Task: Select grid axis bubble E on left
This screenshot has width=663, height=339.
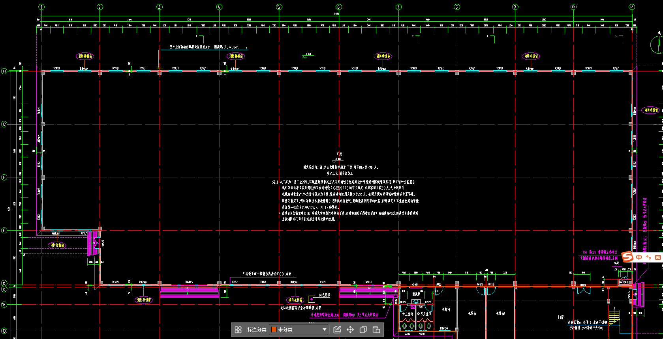Action: tap(4, 231)
